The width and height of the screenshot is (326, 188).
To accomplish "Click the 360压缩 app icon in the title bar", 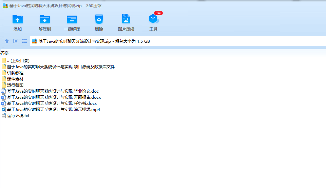I will (x=5, y=6).
